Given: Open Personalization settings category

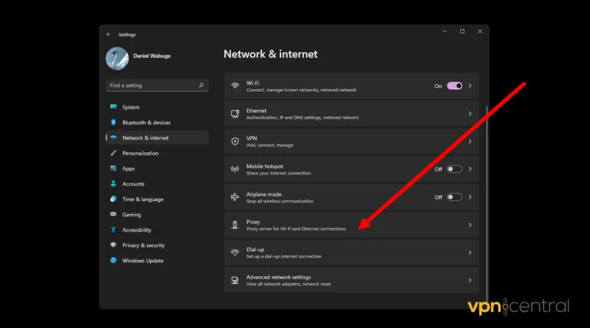Looking at the screenshot, I should coord(157,154).
